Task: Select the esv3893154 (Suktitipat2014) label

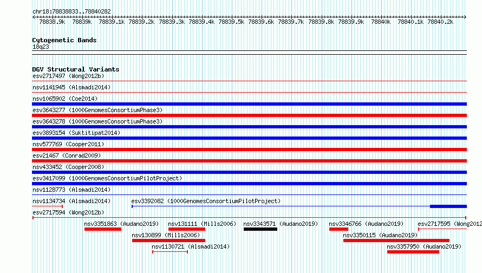Action: point(76,133)
